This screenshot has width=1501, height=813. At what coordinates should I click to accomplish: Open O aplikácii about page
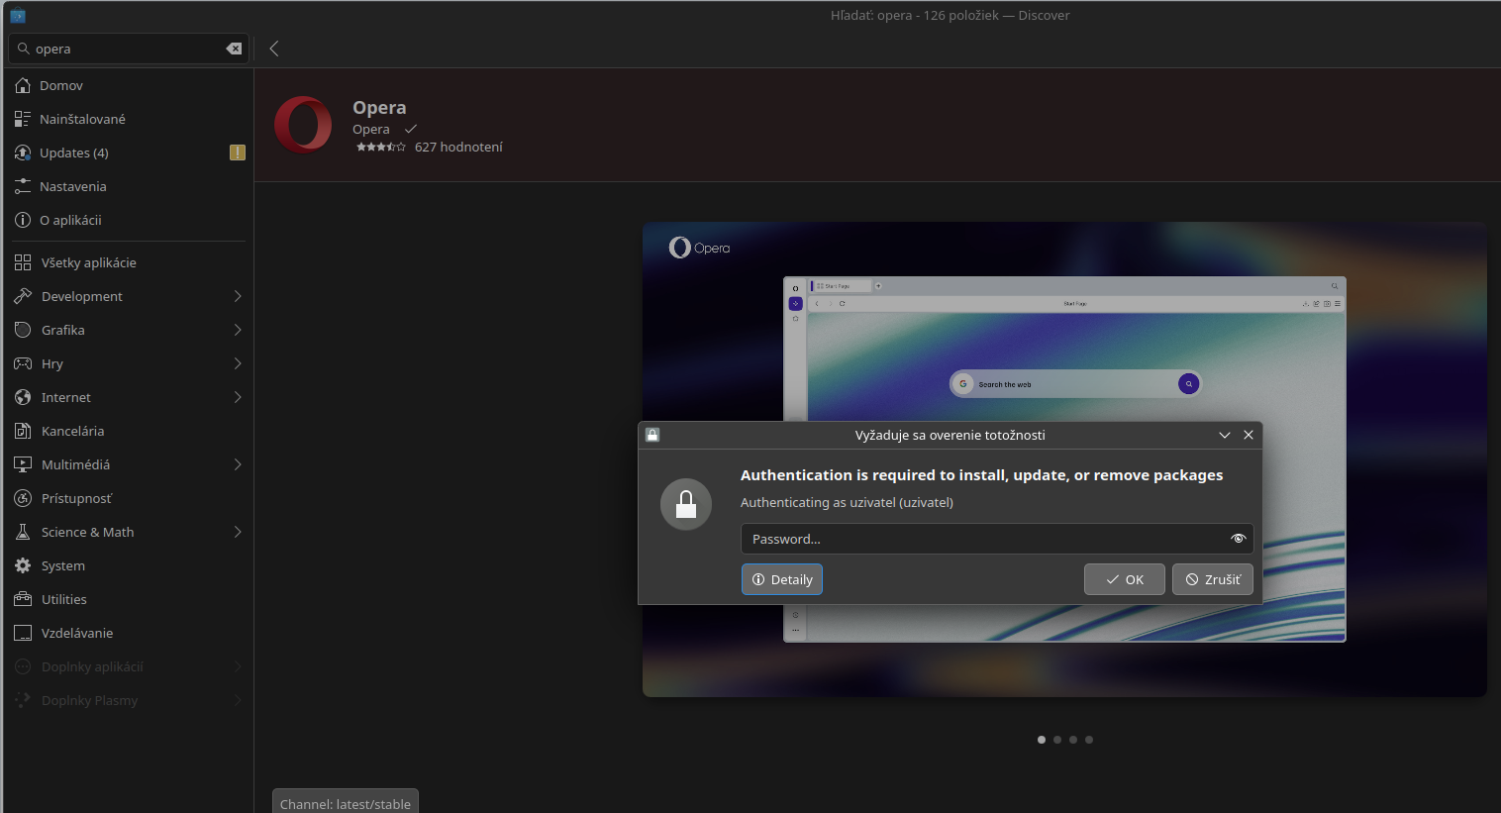point(70,221)
